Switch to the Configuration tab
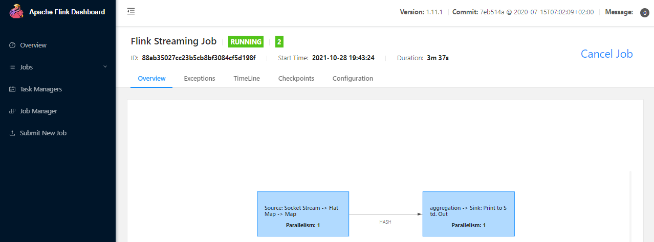Viewport: 654px width, 242px height. [x=353, y=78]
